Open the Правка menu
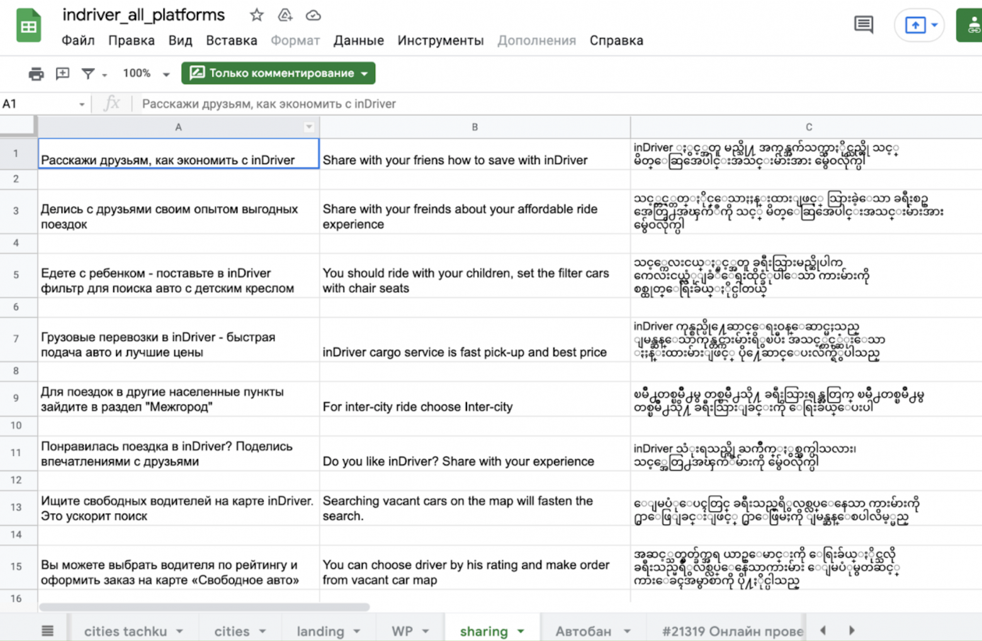Viewport: 982px width, 641px height. click(132, 40)
